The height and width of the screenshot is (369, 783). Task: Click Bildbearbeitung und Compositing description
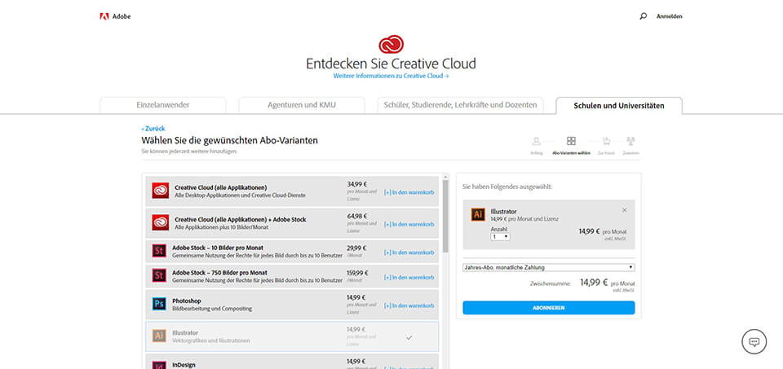click(212, 310)
